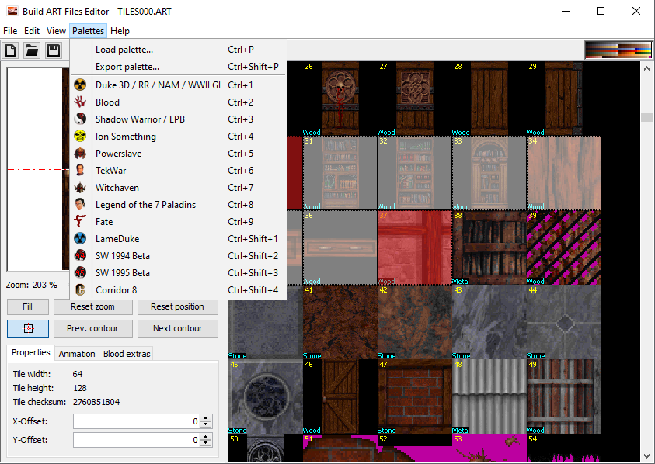Switch to the Properties tab
655x464 pixels.
tap(31, 352)
